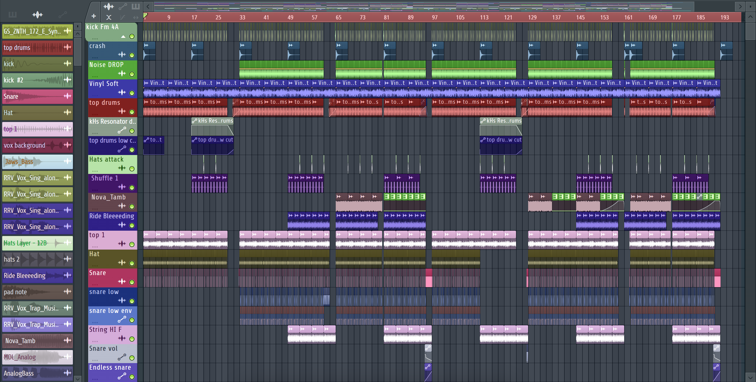Click automation icon on Snare vol track
This screenshot has height=382, width=756.
122,357
